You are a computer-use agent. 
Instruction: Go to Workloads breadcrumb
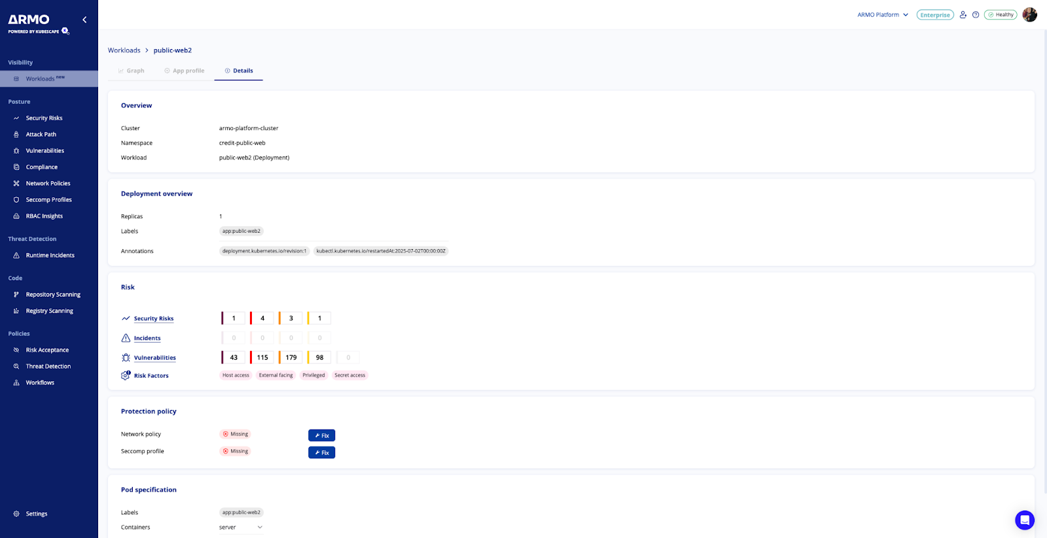click(124, 50)
